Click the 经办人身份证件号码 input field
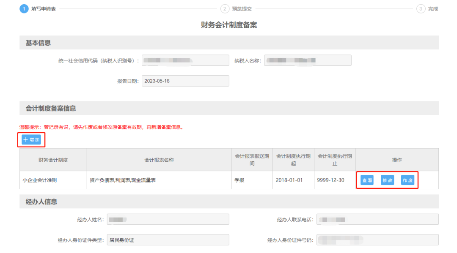 coord(377,240)
